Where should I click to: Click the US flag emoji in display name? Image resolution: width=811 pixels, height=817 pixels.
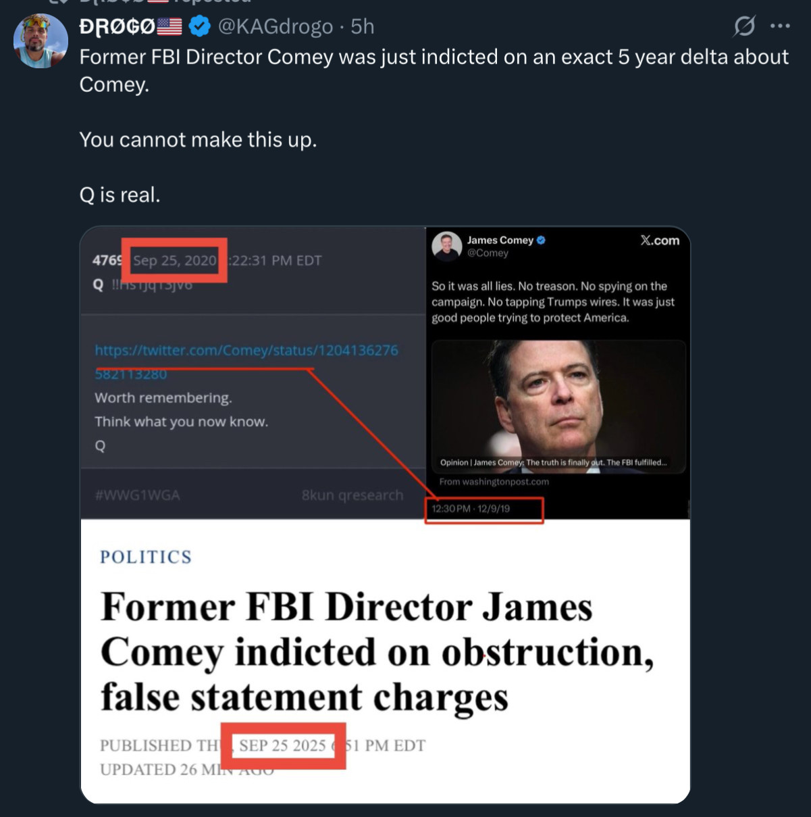click(x=169, y=26)
